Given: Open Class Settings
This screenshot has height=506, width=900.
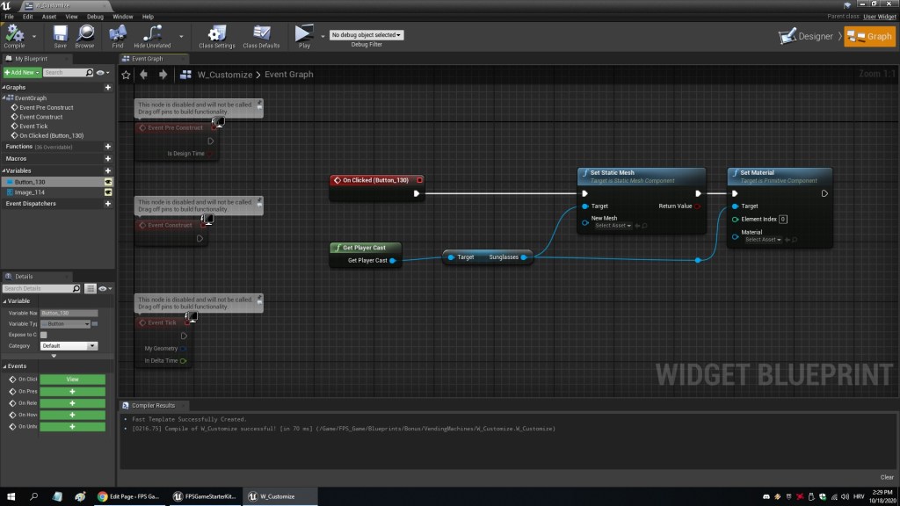Looking at the screenshot, I should click(x=217, y=34).
